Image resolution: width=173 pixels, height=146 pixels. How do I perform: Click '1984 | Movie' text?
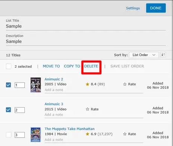point(56,134)
